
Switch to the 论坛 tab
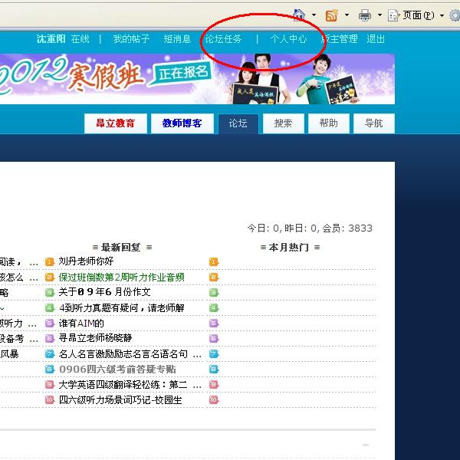click(238, 123)
